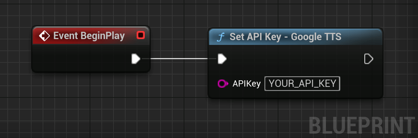Select the Set API Key - Google TTS title
The width and height of the screenshot is (418, 138).
pyautogui.click(x=285, y=37)
